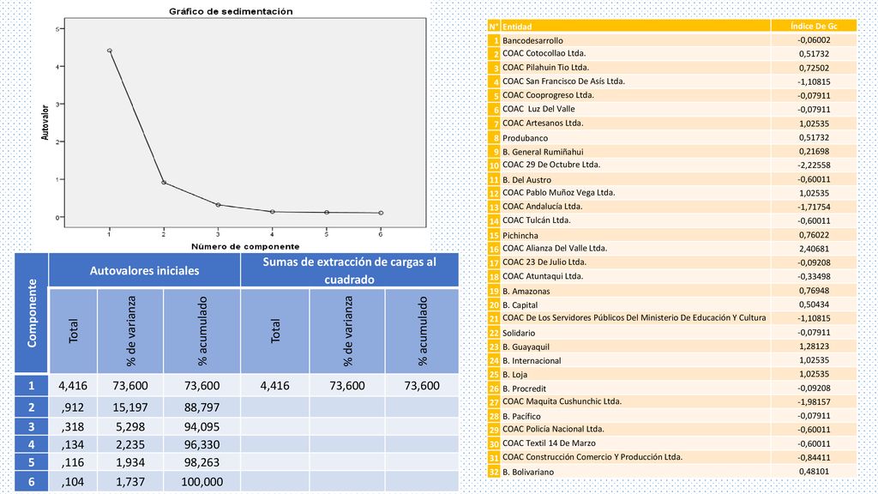Image resolution: width=878 pixels, height=494 pixels.
Task: Click the index value "-2,22558"
Action: tap(814, 166)
